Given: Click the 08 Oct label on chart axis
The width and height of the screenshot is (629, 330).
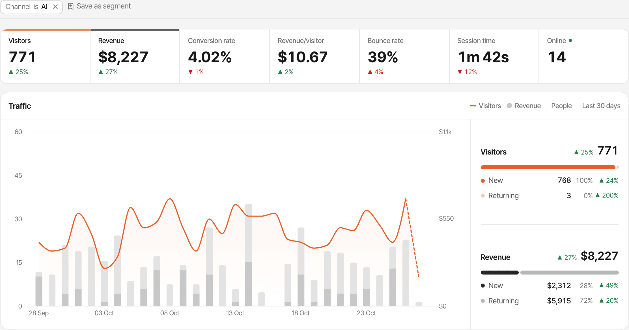Looking at the screenshot, I should point(170,313).
